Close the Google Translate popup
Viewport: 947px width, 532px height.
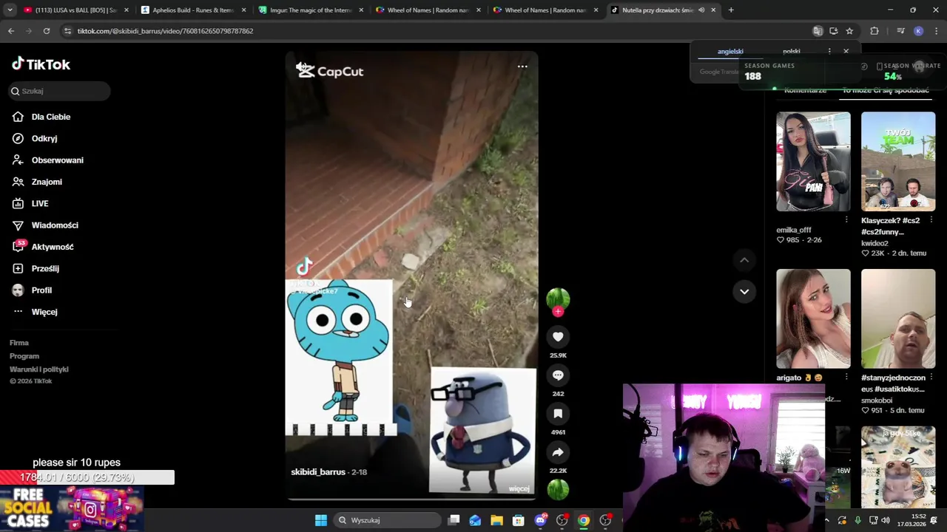pyautogui.click(x=846, y=51)
